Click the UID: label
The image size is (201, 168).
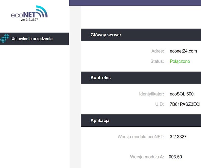[x=160, y=104]
